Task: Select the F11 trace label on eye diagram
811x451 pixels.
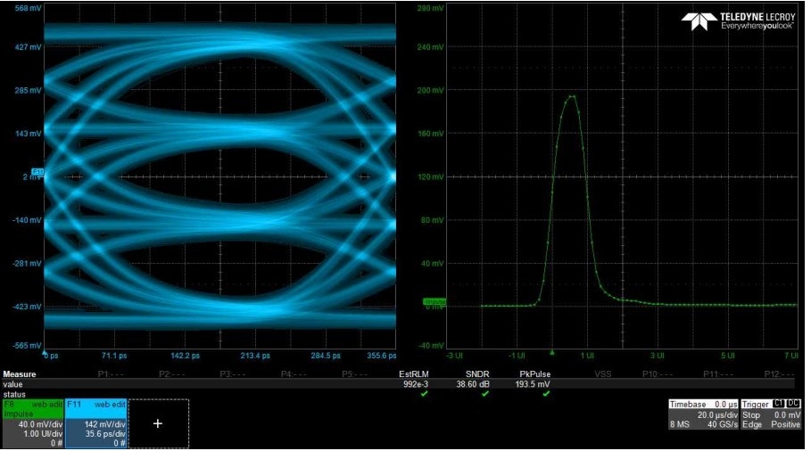Action: point(37,171)
